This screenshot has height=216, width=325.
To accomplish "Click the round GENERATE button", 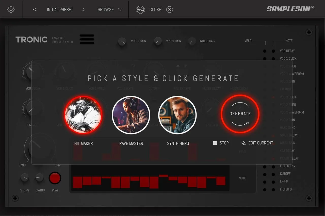I will pyautogui.click(x=240, y=114).
